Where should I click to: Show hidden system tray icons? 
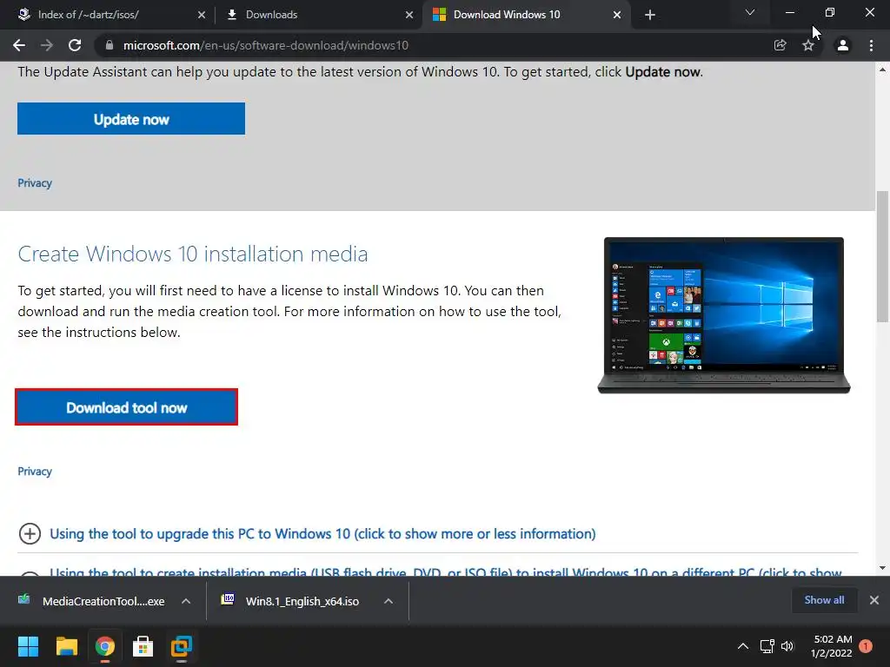point(742,646)
